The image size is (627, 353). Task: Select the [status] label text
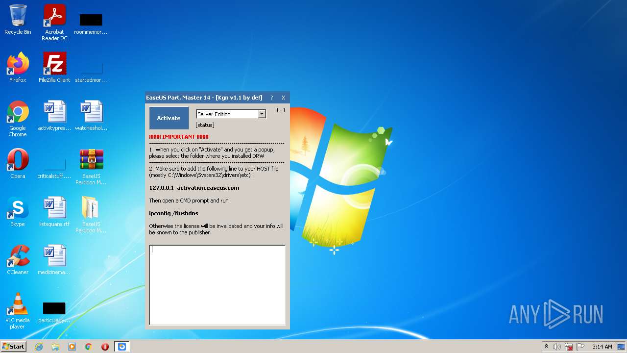coord(205,125)
